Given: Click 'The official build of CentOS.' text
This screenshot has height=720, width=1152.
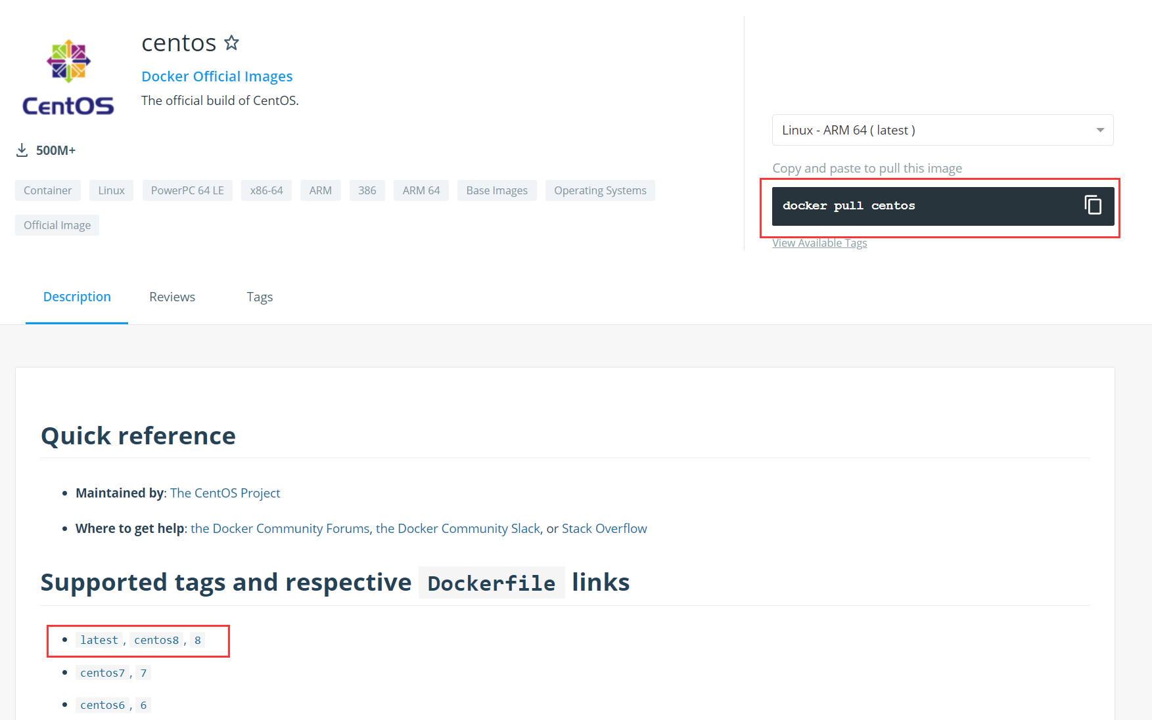Looking at the screenshot, I should (220, 100).
